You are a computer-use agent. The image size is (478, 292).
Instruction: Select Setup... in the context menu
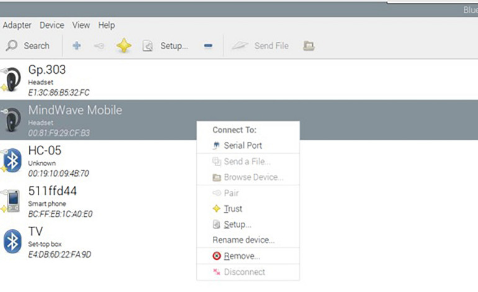coord(237,224)
